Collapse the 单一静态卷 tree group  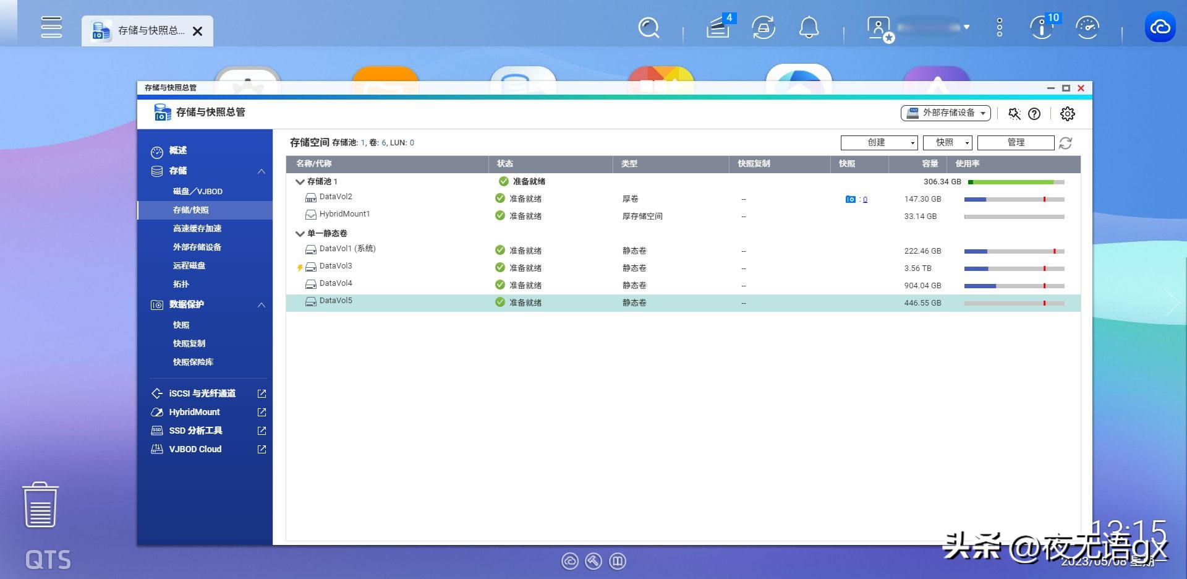coord(300,234)
